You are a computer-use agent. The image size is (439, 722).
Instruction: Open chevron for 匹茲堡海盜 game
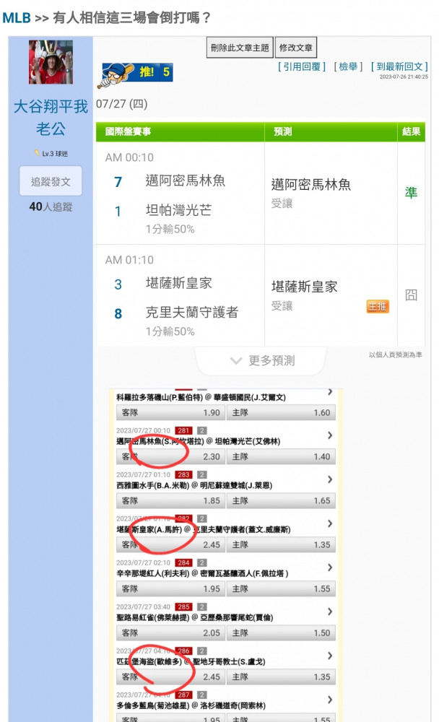tap(330, 656)
